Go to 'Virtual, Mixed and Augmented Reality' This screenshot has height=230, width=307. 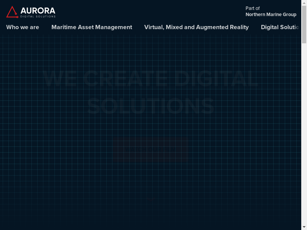pyautogui.click(x=196, y=27)
